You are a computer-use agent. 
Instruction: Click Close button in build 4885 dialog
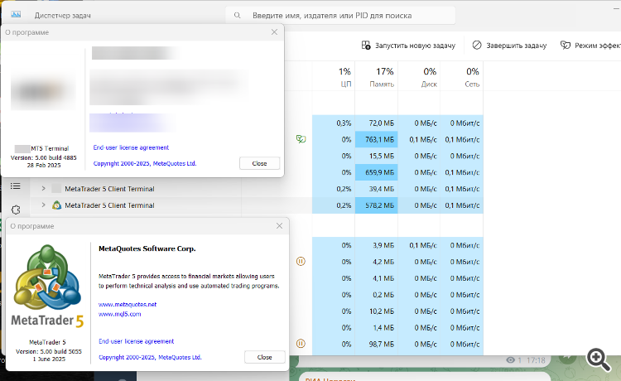point(259,163)
